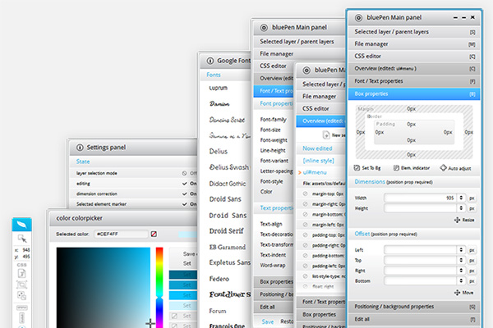Click the target icon of the middle bluePen Main panel
The image size is (493, 328).
click(x=306, y=71)
